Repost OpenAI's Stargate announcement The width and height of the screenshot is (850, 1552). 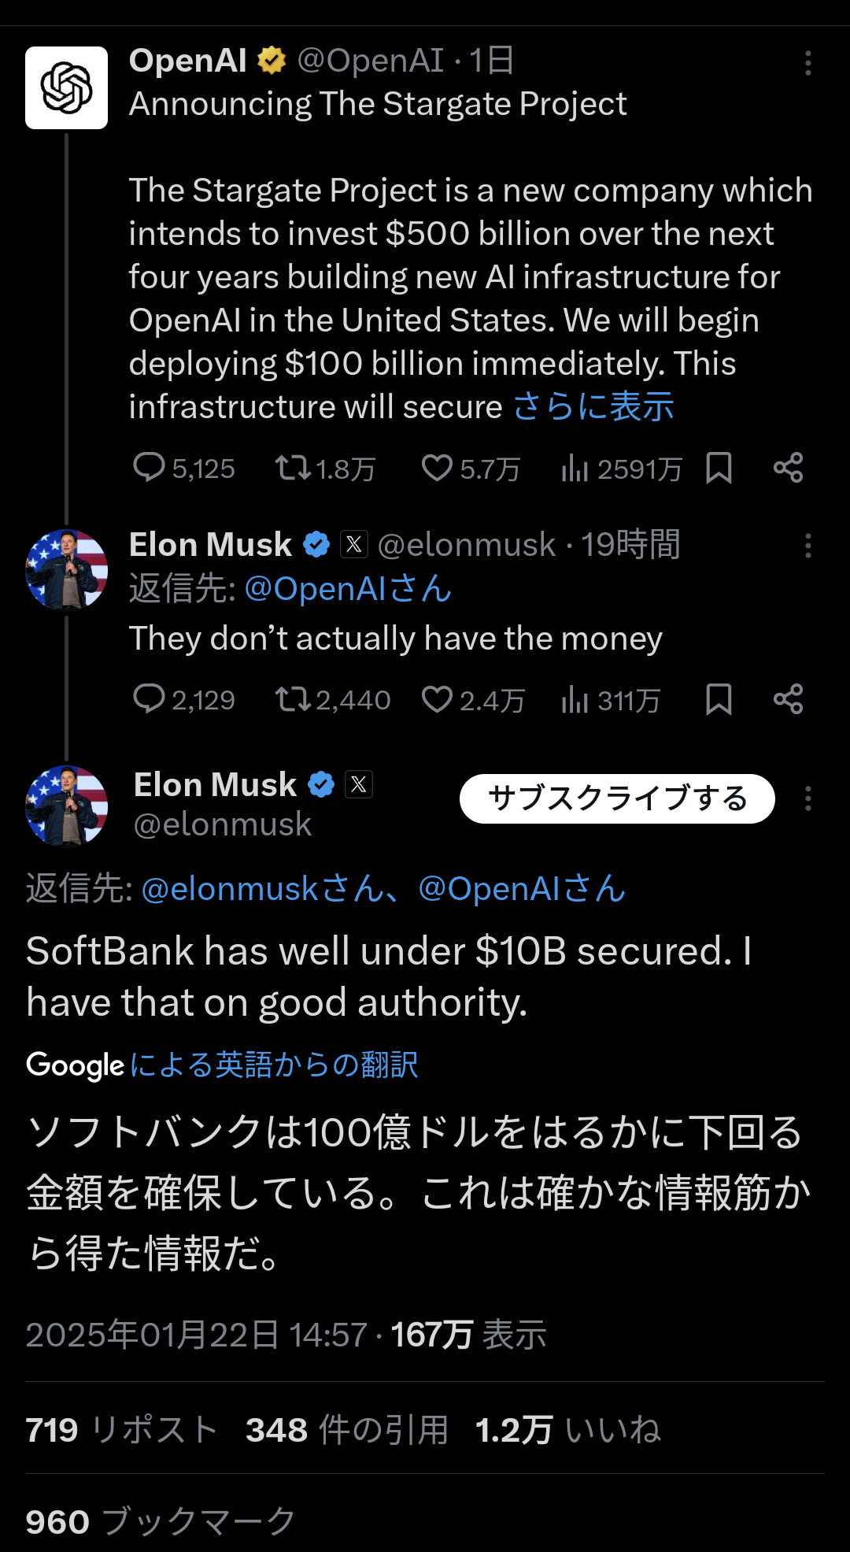point(292,468)
